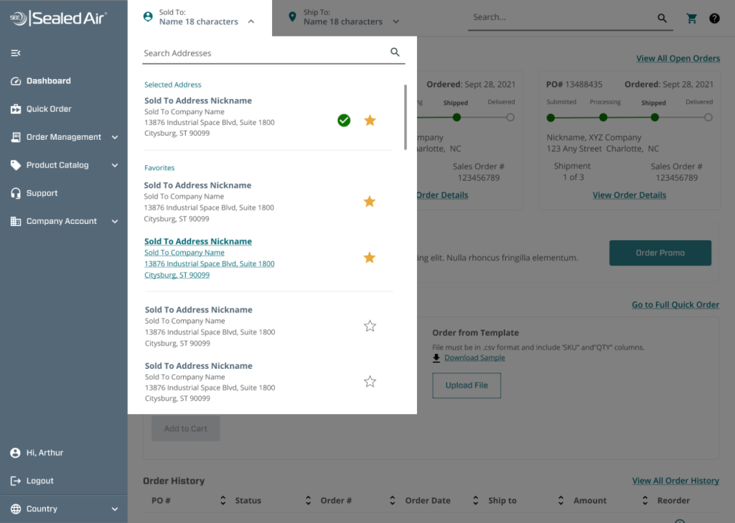The image size is (735, 523).
Task: Expand the Ship To address dropdown
Action: [395, 22]
